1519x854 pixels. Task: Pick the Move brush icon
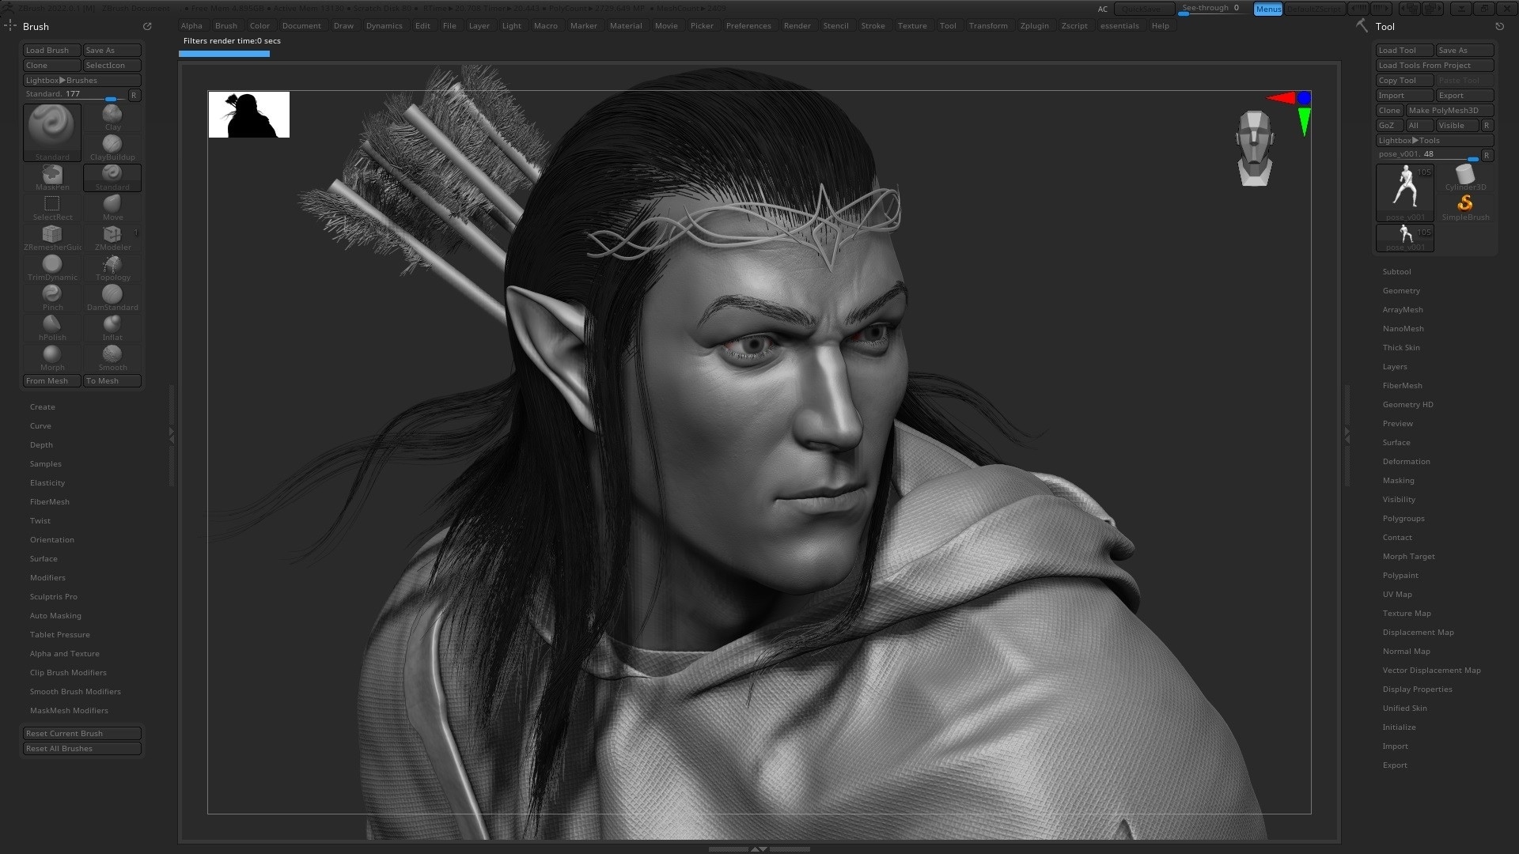pyautogui.click(x=112, y=206)
